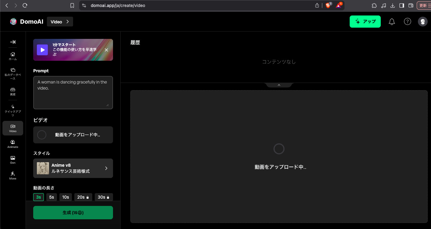Share the current page URL
Viewport: 431px width, 229px height.
pos(317,5)
